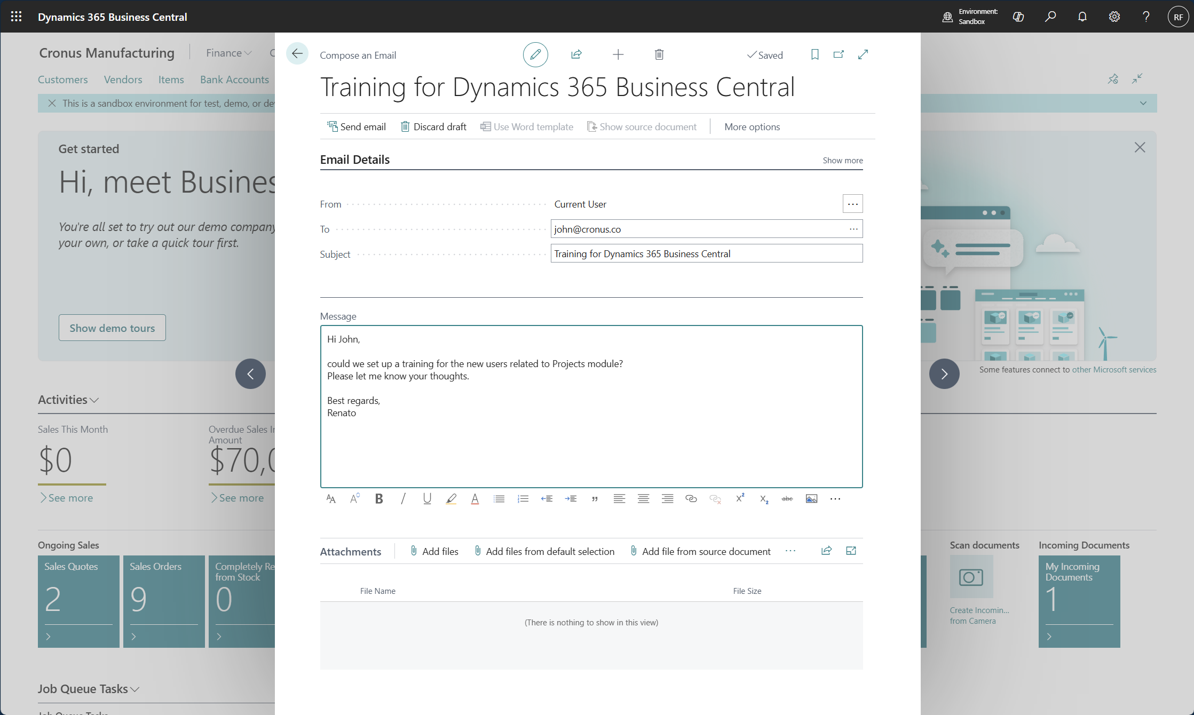Click Add file from source document
This screenshot has height=715, width=1194.
[x=700, y=551]
